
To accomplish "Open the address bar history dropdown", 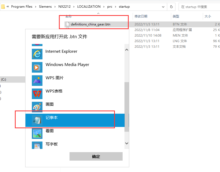I will coord(163,7).
